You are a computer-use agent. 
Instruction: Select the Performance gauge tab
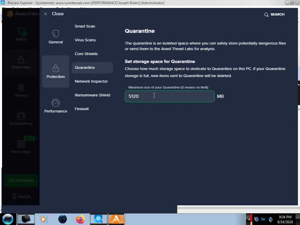pos(56,106)
